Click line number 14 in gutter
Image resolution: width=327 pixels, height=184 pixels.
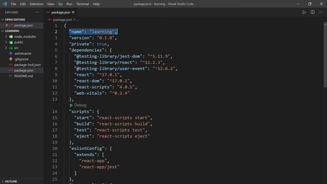coord(55,111)
